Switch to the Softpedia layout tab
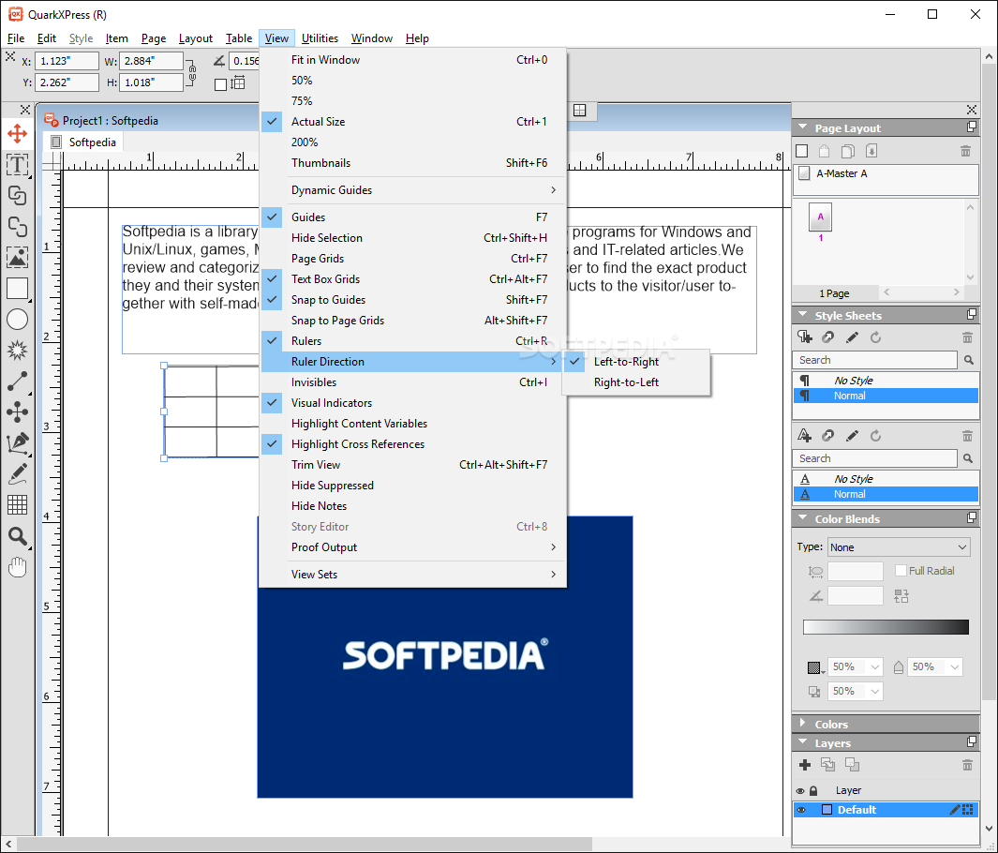Screen dimensions: 998x853 click(84, 142)
